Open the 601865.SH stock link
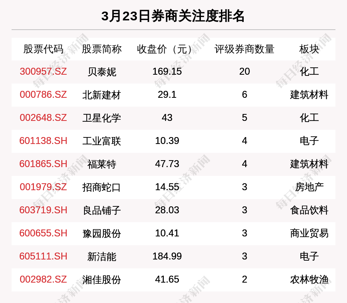 click(x=43, y=164)
